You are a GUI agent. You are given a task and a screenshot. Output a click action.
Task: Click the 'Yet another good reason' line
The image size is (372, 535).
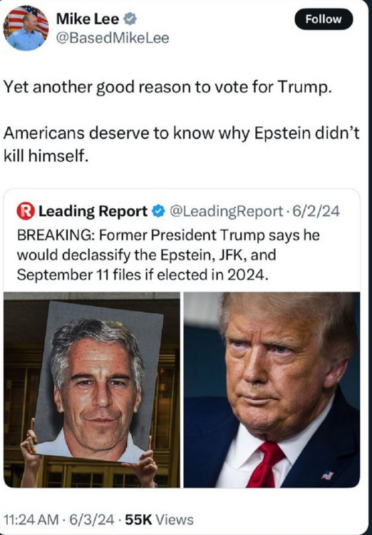pos(167,88)
